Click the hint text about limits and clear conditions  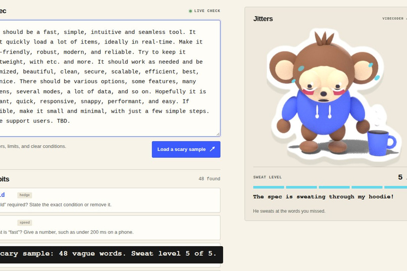33,146
